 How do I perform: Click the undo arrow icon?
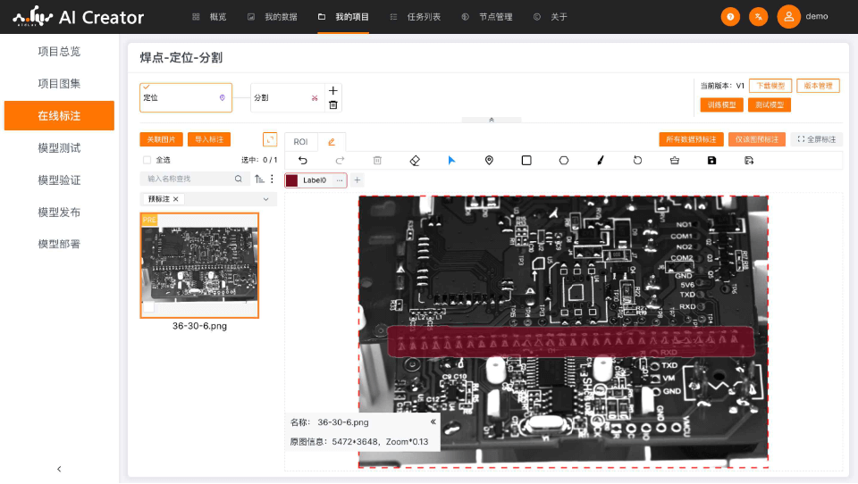[302, 161]
